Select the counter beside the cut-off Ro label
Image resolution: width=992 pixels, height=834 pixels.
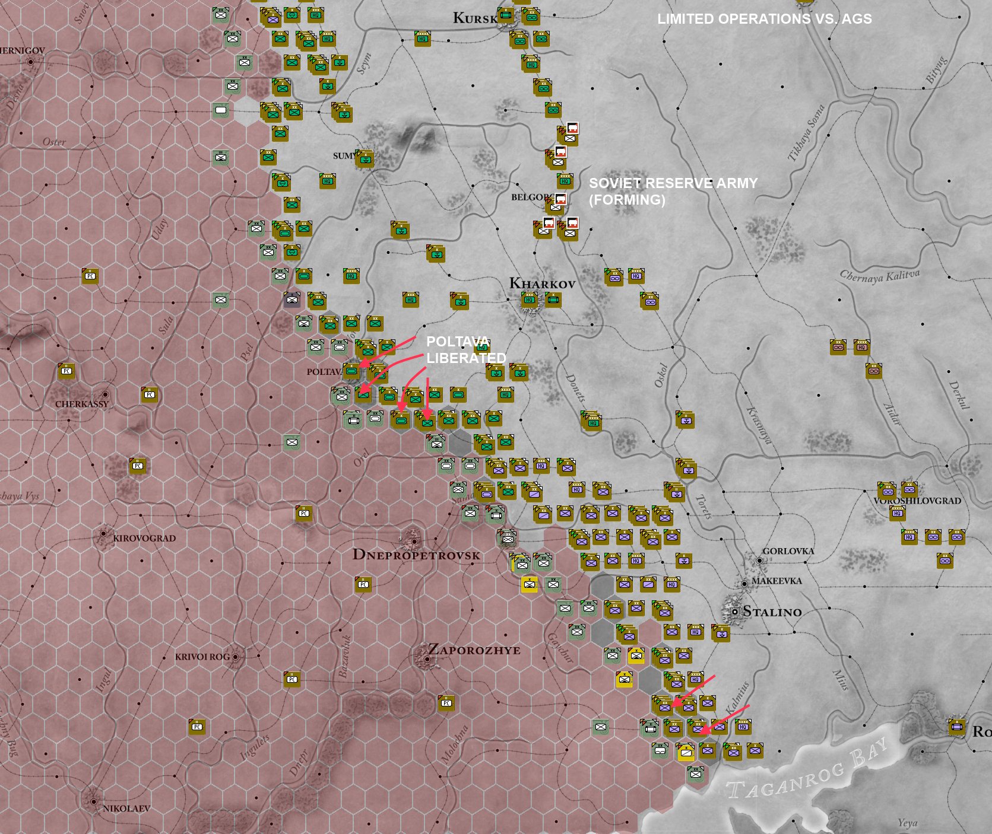click(956, 726)
